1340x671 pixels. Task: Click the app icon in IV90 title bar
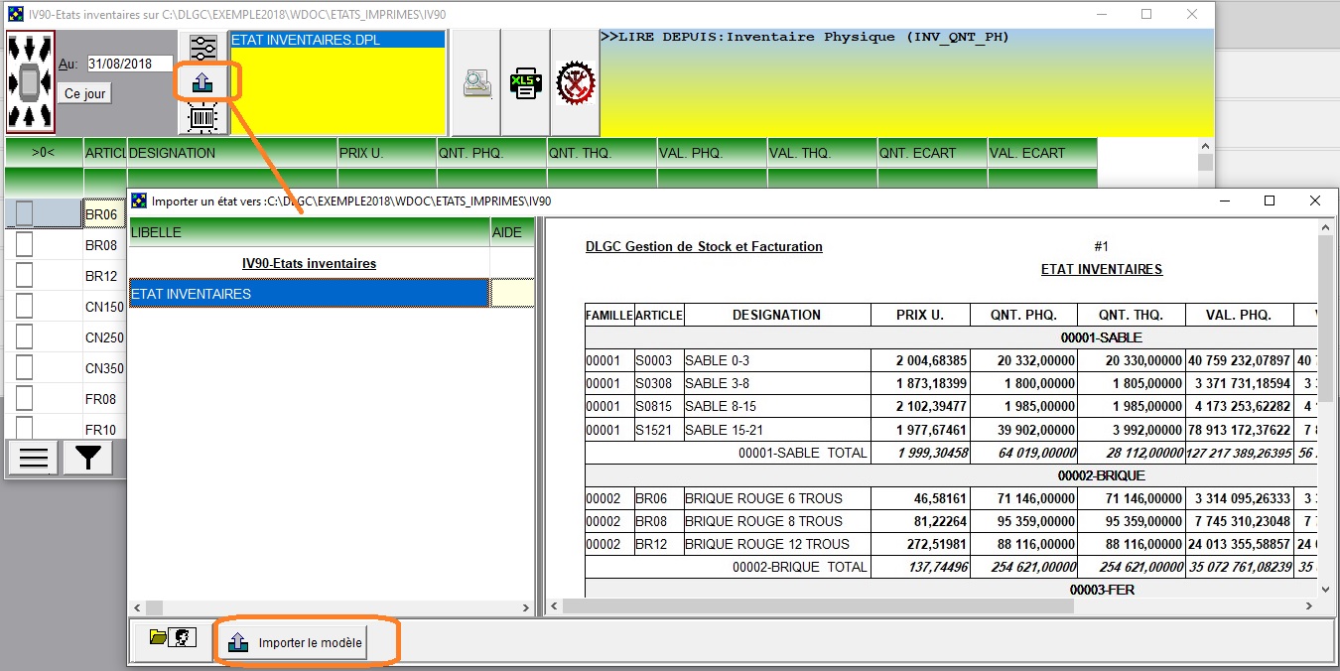pyautogui.click(x=15, y=15)
